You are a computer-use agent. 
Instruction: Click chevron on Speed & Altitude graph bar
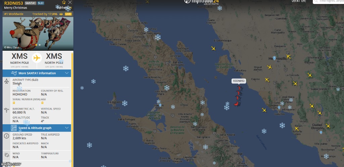coord(67,128)
